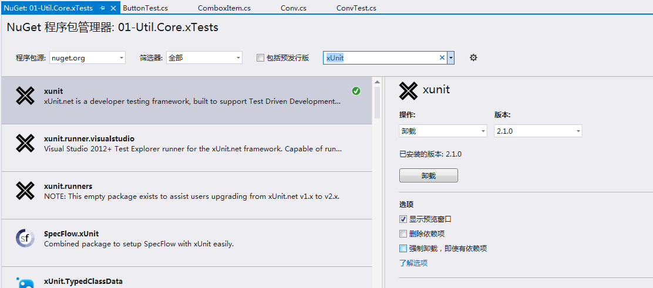653x288 pixels.
Task: Click the 卸载 uninstall button
Action: [x=429, y=175]
